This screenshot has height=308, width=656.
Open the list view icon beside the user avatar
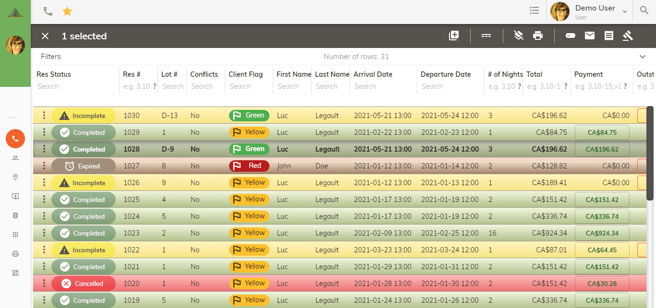click(534, 11)
